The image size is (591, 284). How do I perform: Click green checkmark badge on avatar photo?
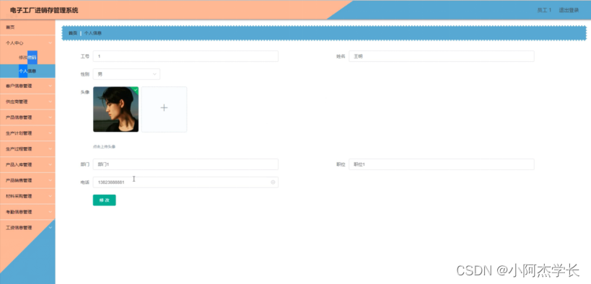(136, 89)
